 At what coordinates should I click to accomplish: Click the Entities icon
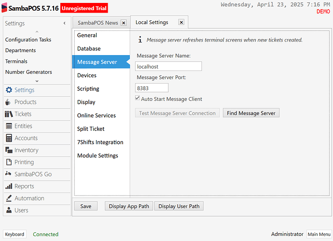click(9, 126)
